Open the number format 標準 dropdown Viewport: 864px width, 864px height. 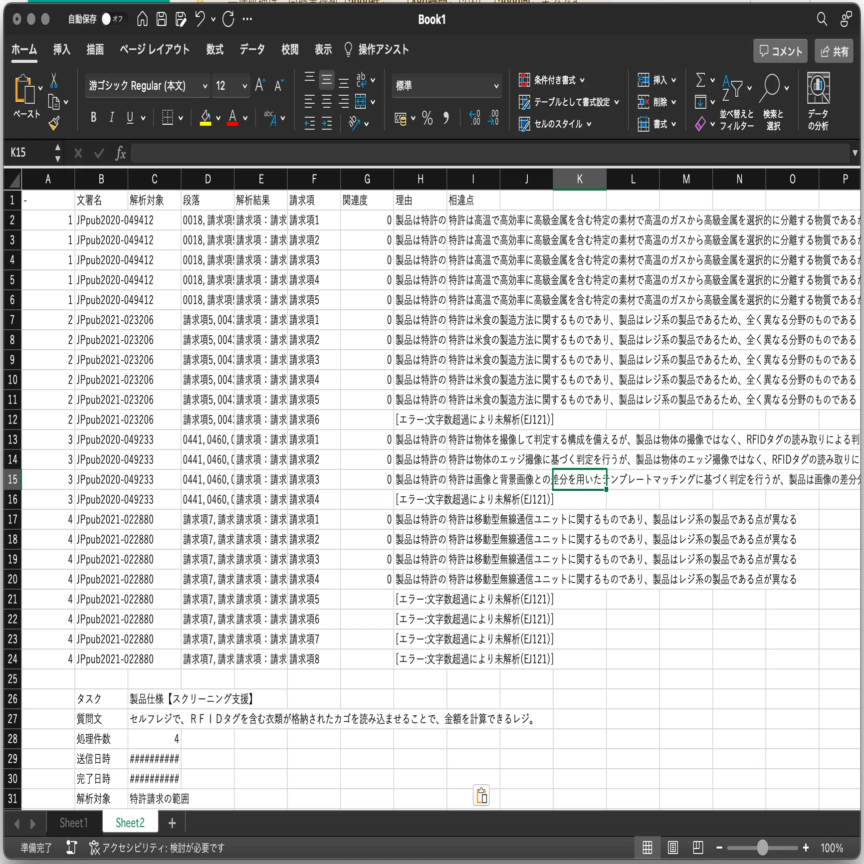coord(496,86)
